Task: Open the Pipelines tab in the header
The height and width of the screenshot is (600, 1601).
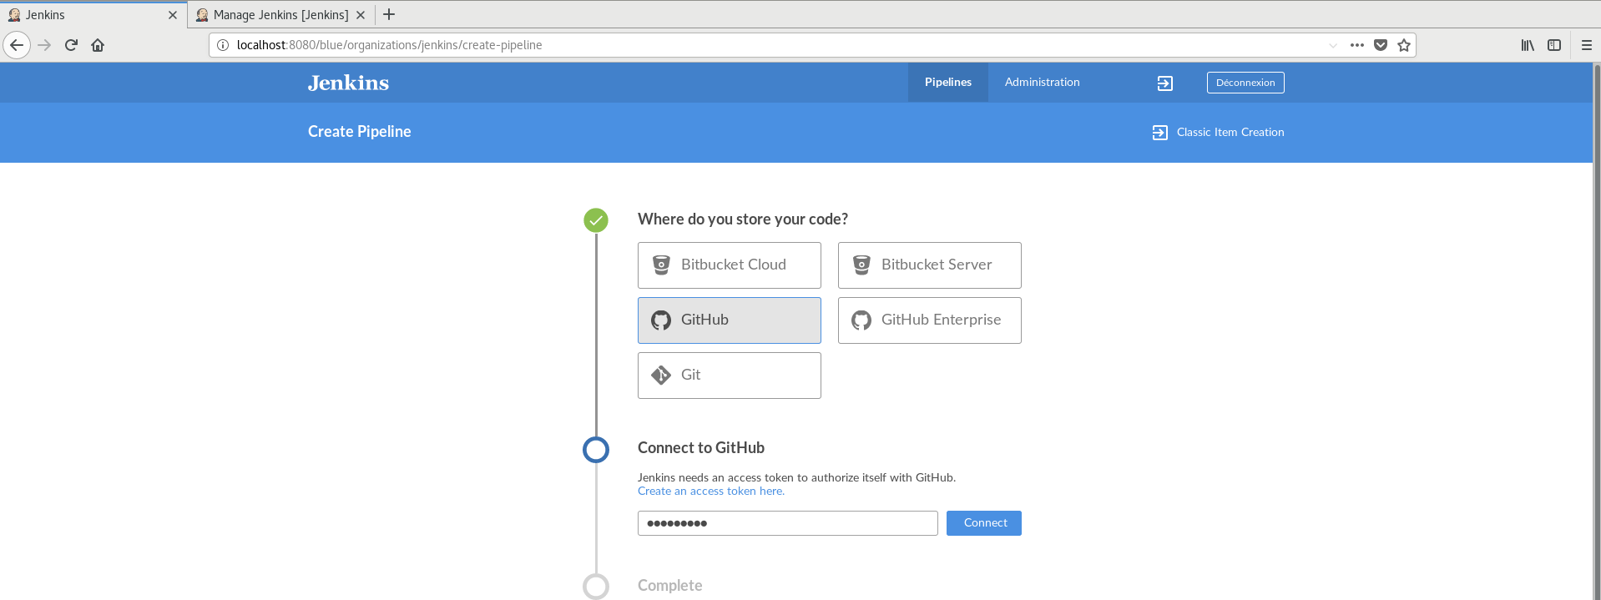Action: coord(947,82)
